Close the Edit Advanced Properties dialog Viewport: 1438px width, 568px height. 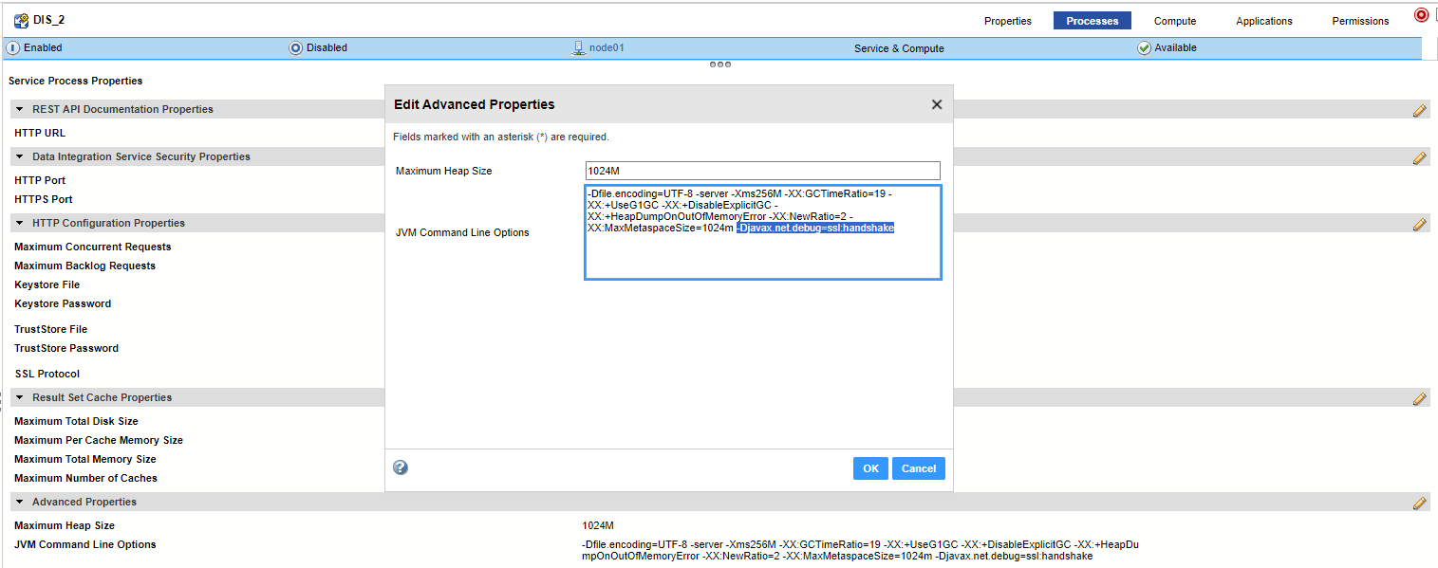[937, 104]
